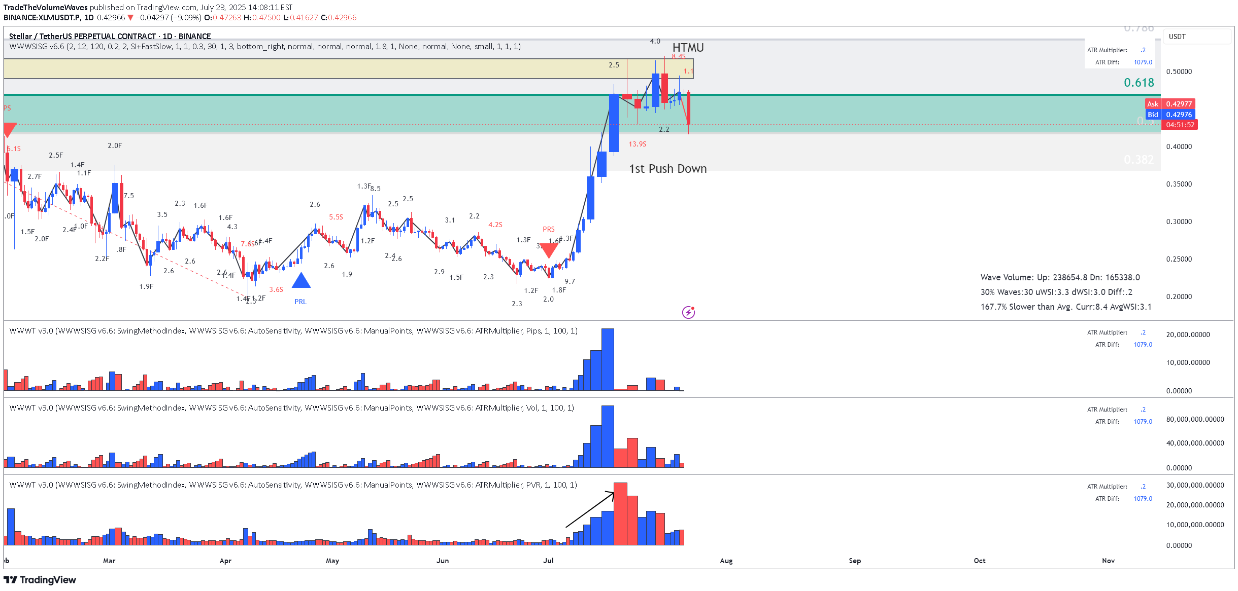Image resolution: width=1238 pixels, height=591 pixels.
Task: Click the red PRS label text
Action: click(549, 230)
